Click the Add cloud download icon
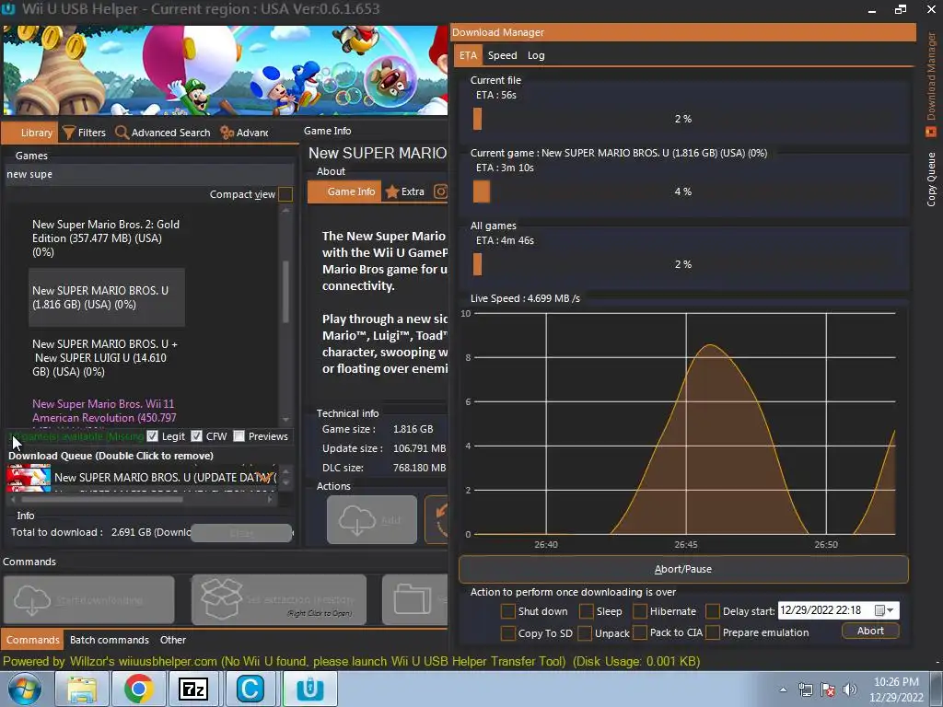 [357, 519]
